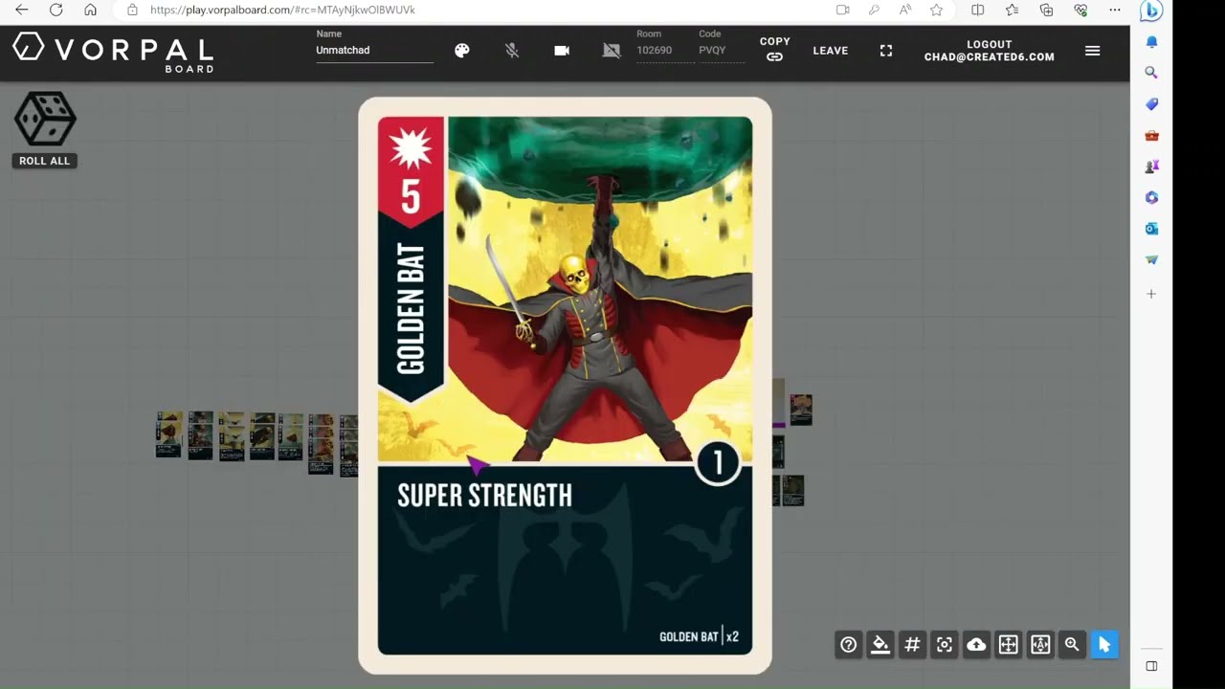This screenshot has width=1225, height=689.
Task: Open the sidebar Outlook icon
Action: click(x=1151, y=229)
